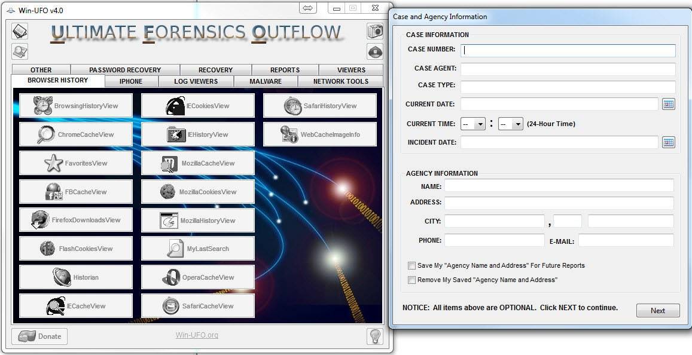Select the VIEWERS tab

351,70
